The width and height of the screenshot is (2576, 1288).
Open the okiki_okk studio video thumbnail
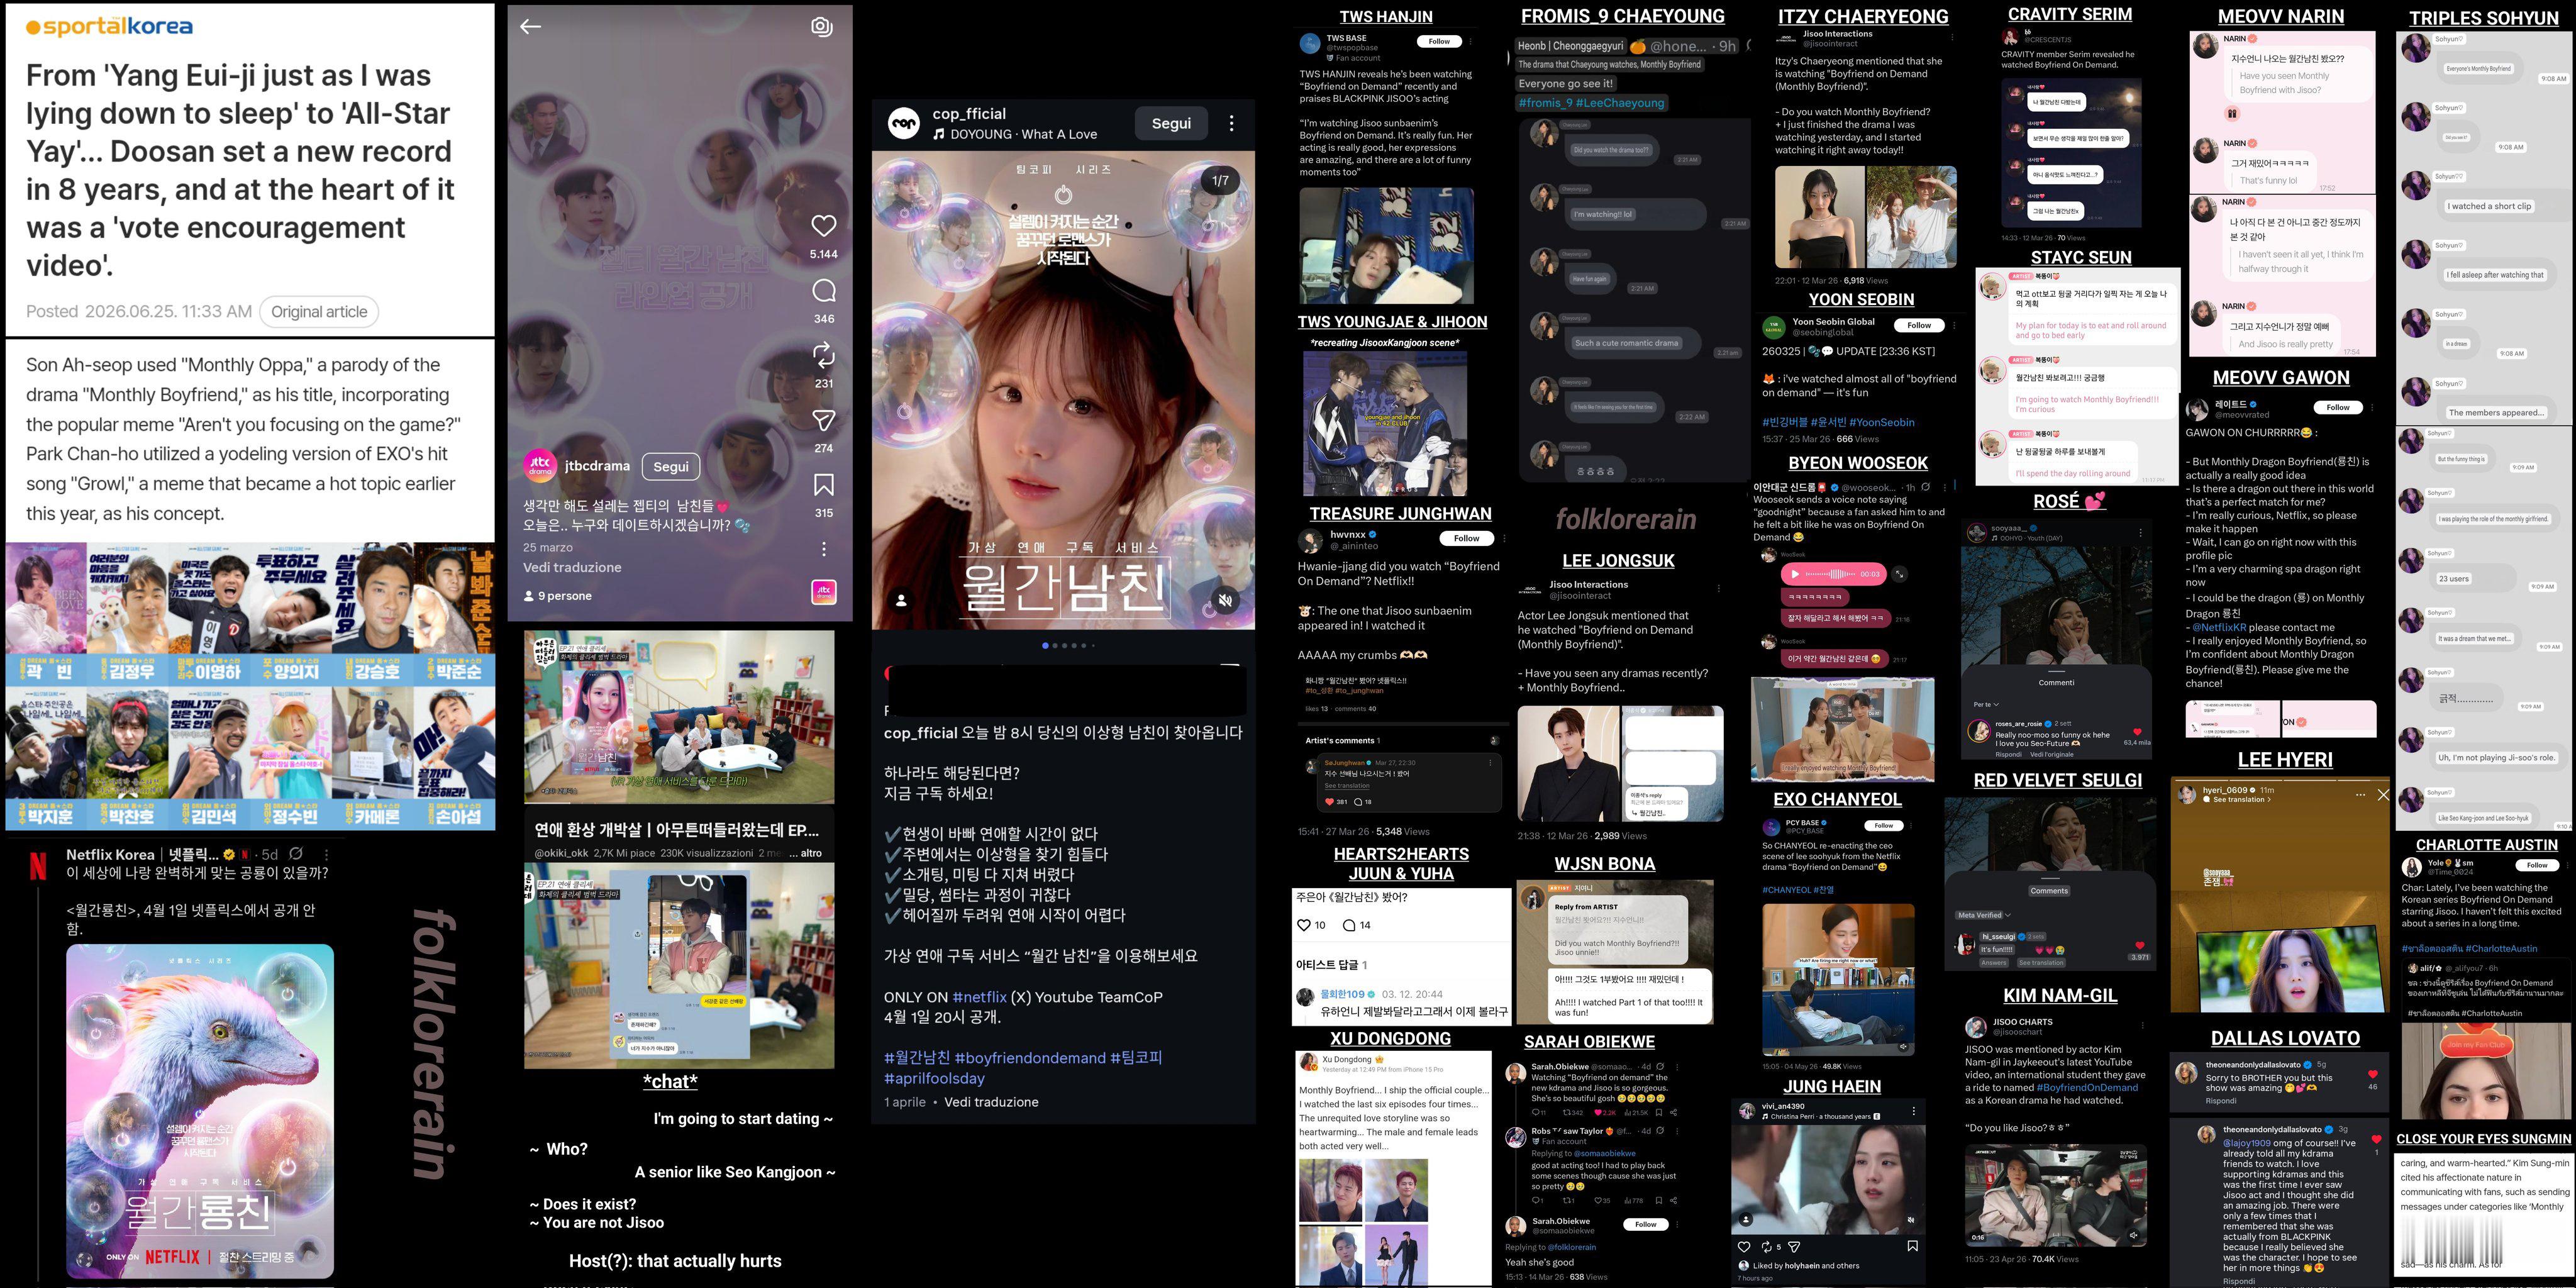click(x=679, y=717)
